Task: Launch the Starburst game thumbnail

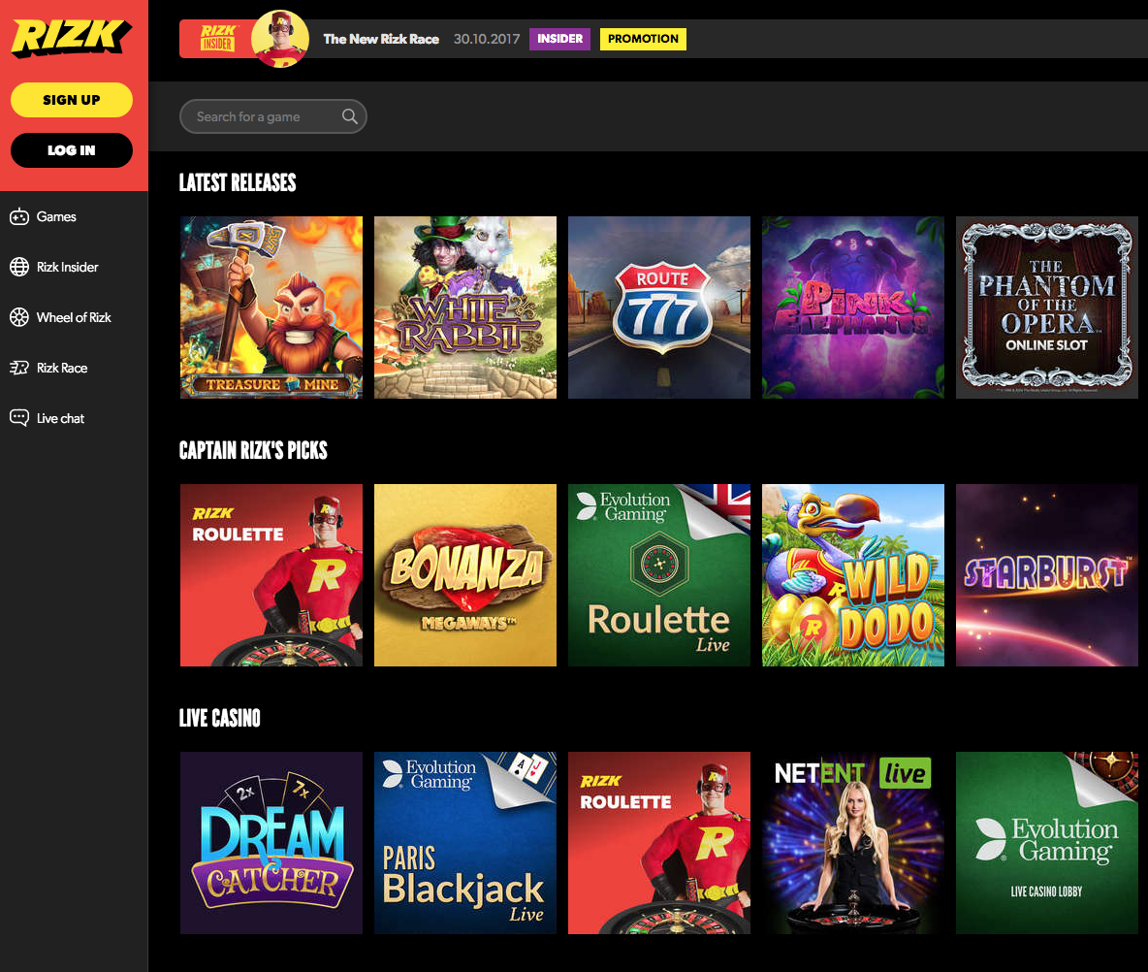Action: click(1047, 575)
